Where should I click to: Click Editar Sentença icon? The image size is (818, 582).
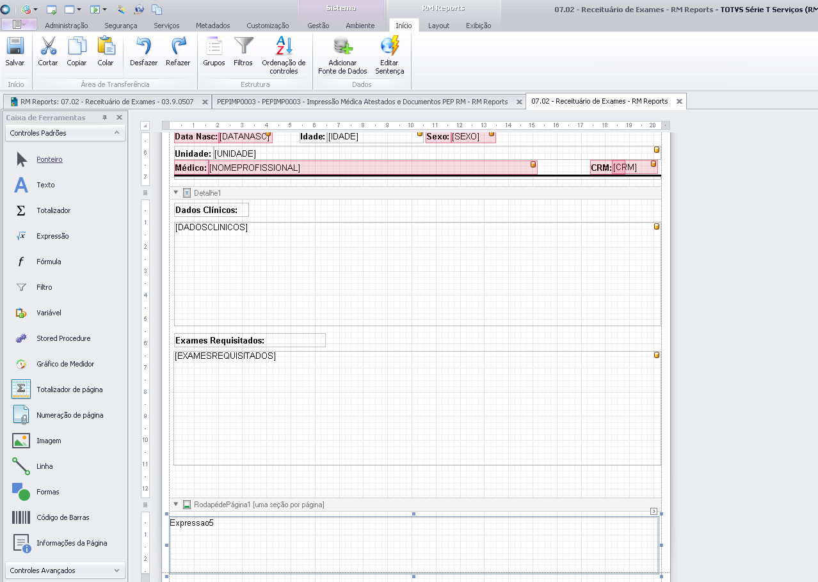click(x=390, y=47)
